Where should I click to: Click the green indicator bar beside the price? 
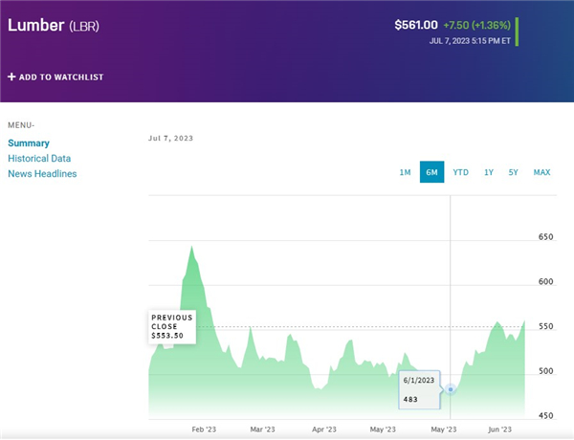[518, 31]
